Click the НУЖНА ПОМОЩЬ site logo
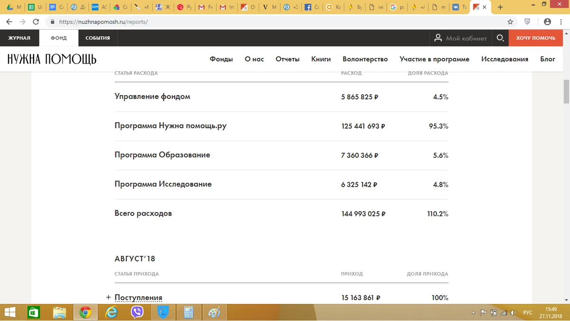Screen dimensions: 570x321 point(52,59)
